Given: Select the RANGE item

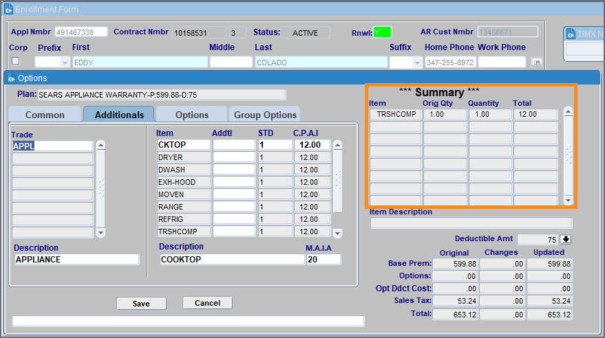Looking at the screenshot, I should [184, 206].
